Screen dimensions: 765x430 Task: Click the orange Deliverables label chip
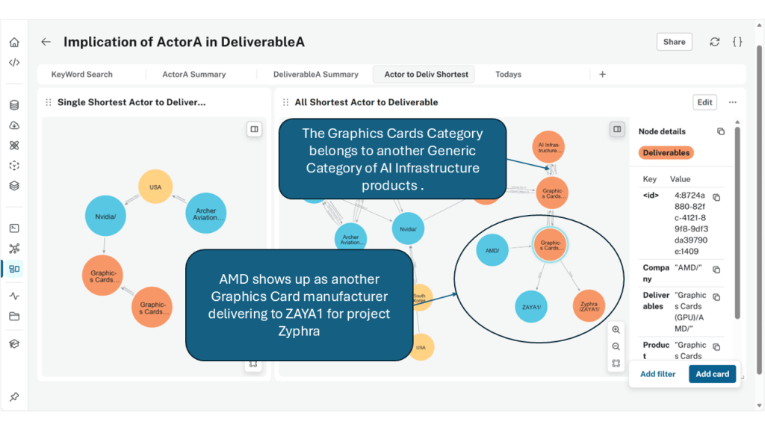666,153
